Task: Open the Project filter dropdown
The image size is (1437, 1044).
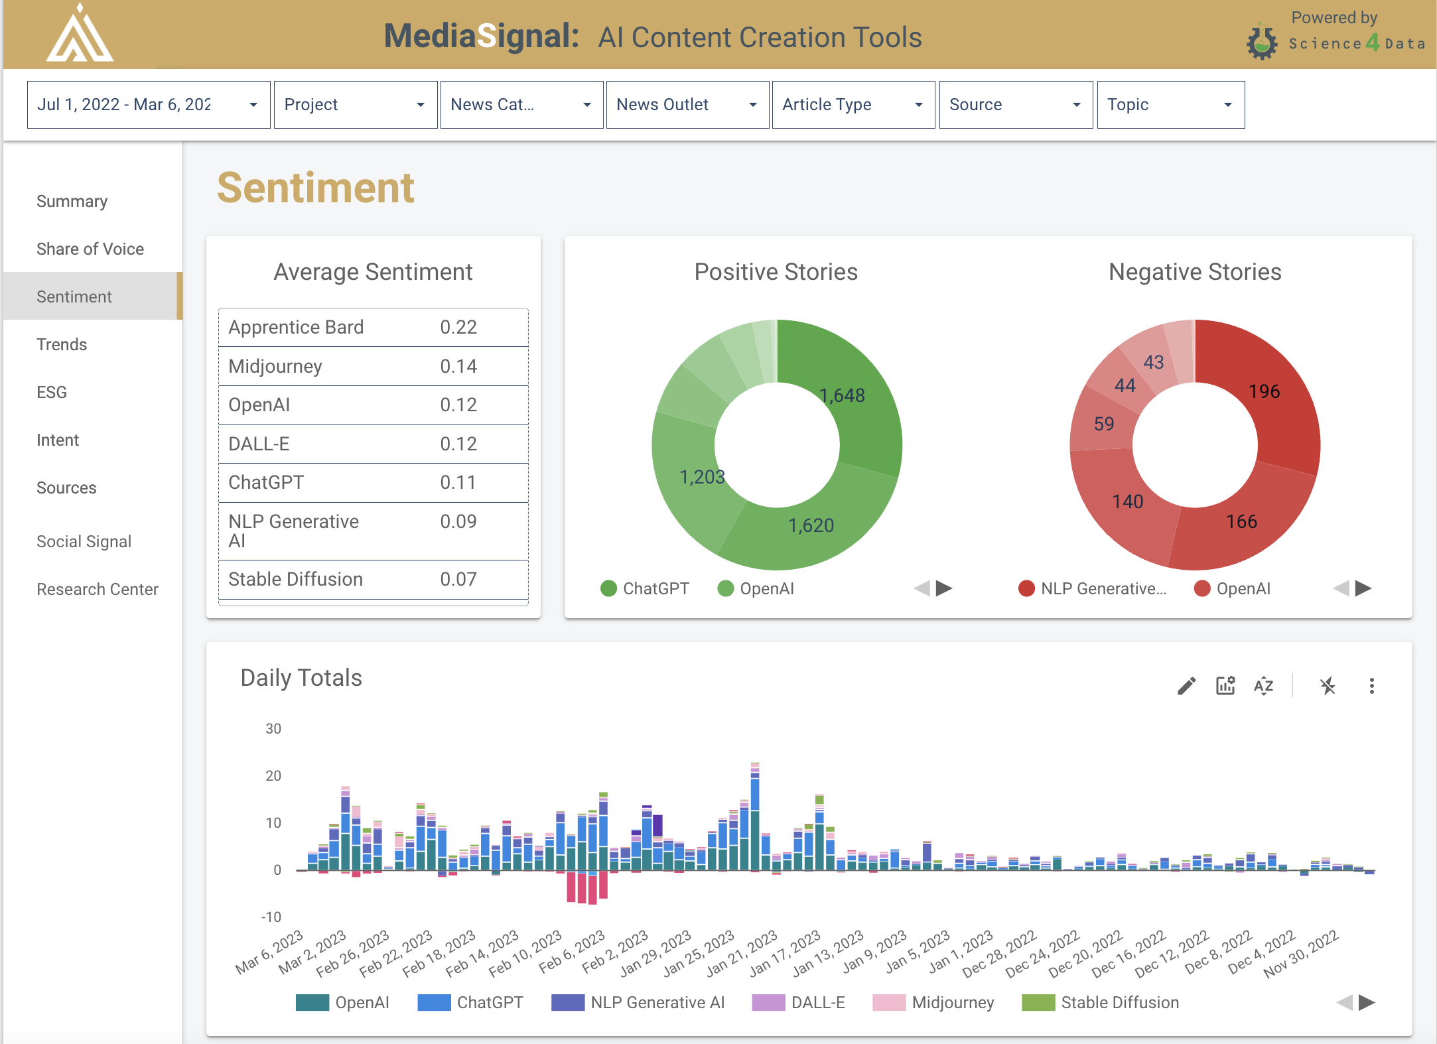Action: 356,105
